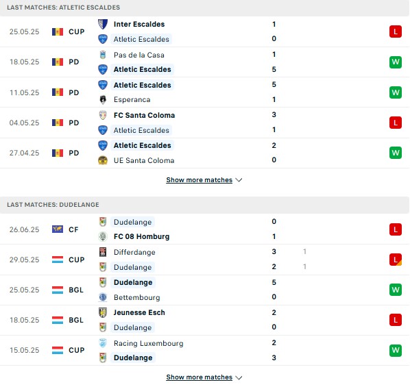Click the Racing Luxembourg team logo
Screen dimensions: 410x389
(103, 343)
